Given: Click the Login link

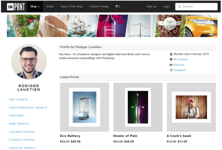Looking at the screenshot, I should pos(166,6).
